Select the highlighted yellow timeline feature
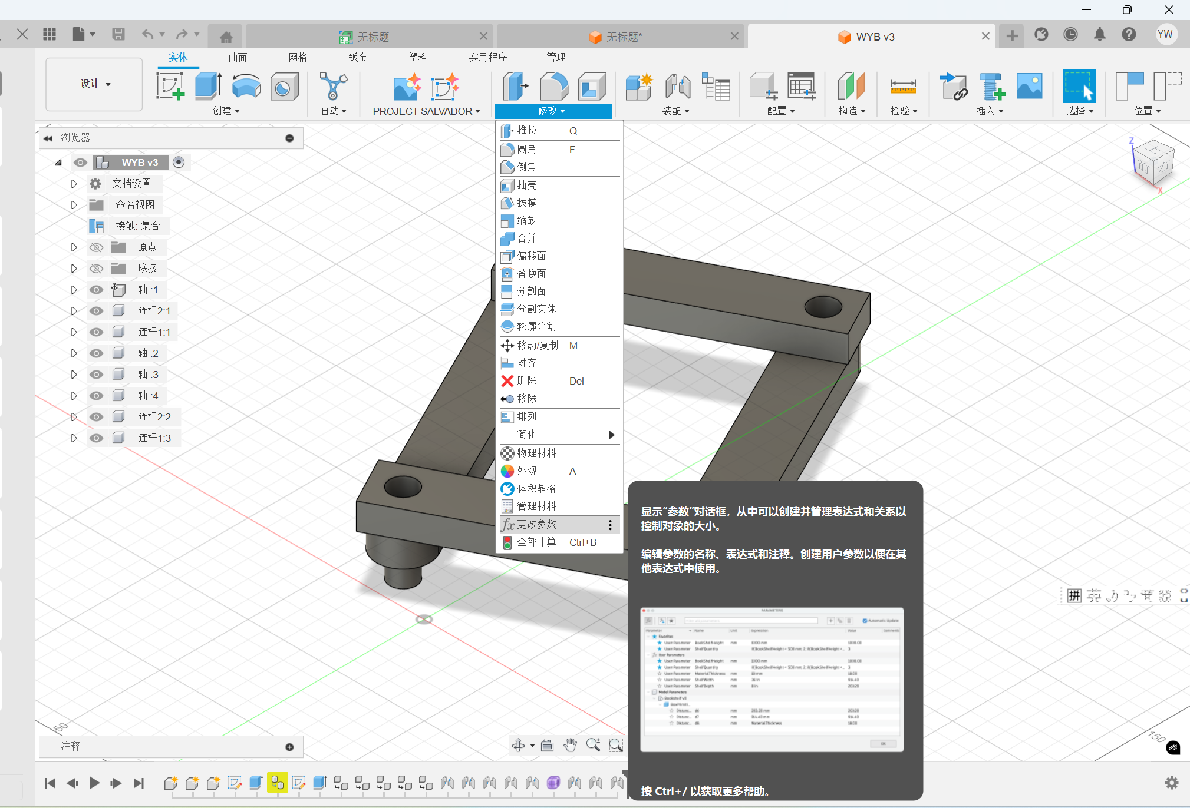The width and height of the screenshot is (1190, 808). (277, 783)
